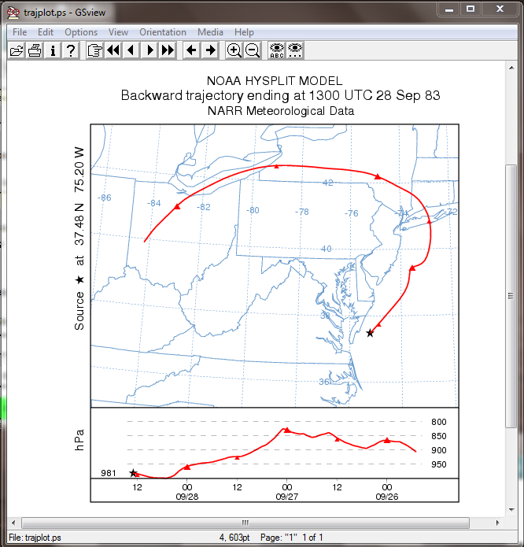The height and width of the screenshot is (547, 524).
Task: Open the View menu
Action: pos(118,32)
